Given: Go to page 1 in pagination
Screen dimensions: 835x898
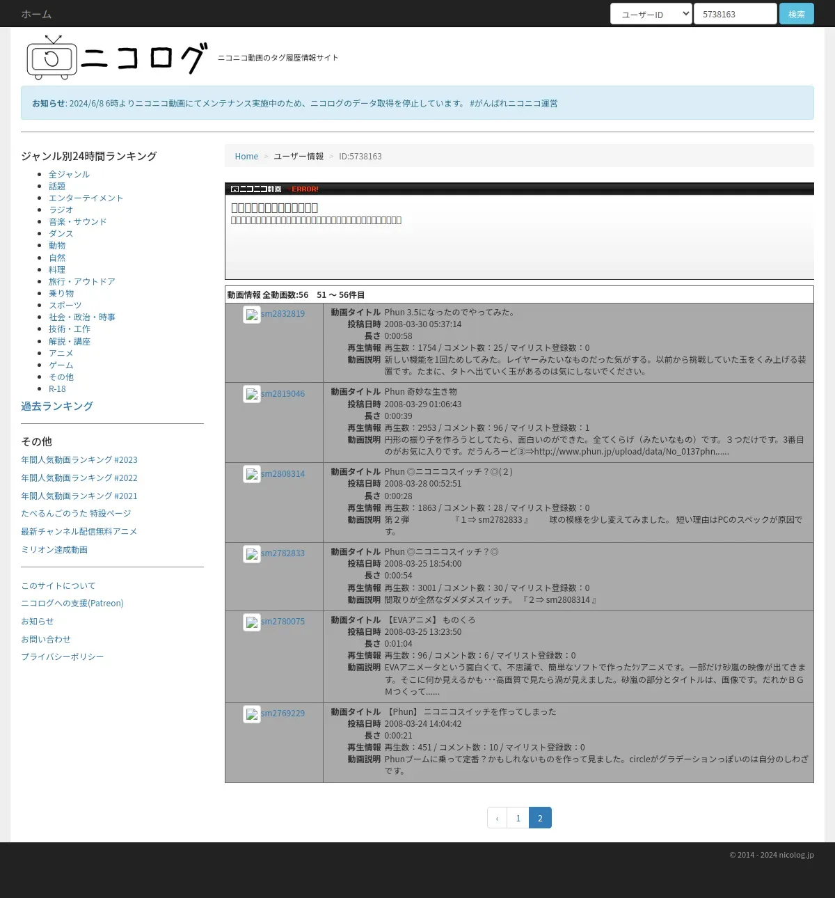Looking at the screenshot, I should click(x=518, y=818).
